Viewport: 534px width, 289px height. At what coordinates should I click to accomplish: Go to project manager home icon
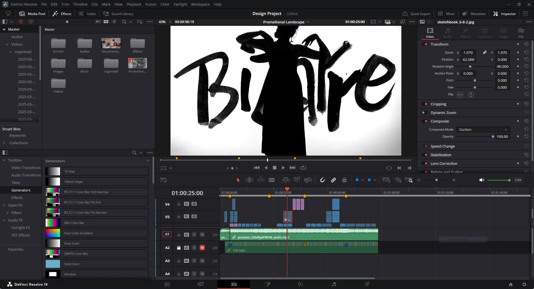pos(511,284)
